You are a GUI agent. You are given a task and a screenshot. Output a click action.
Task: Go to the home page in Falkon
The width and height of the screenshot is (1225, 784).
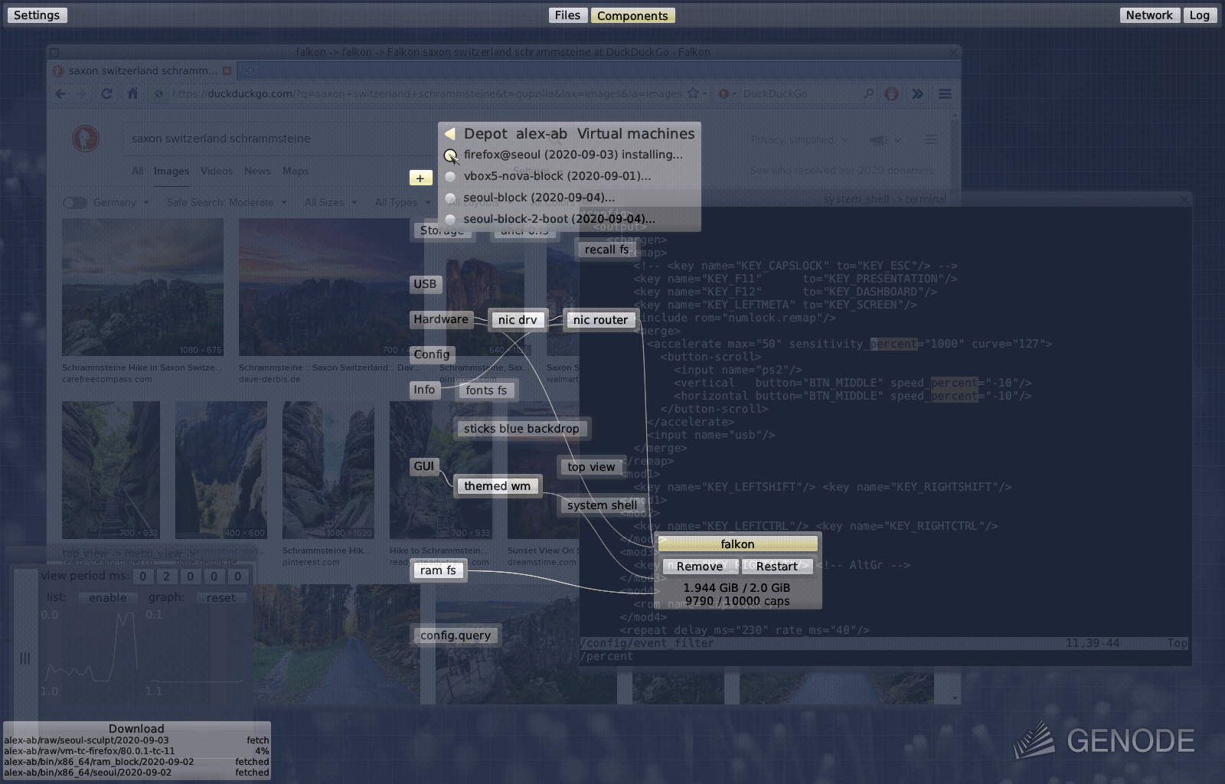132,93
